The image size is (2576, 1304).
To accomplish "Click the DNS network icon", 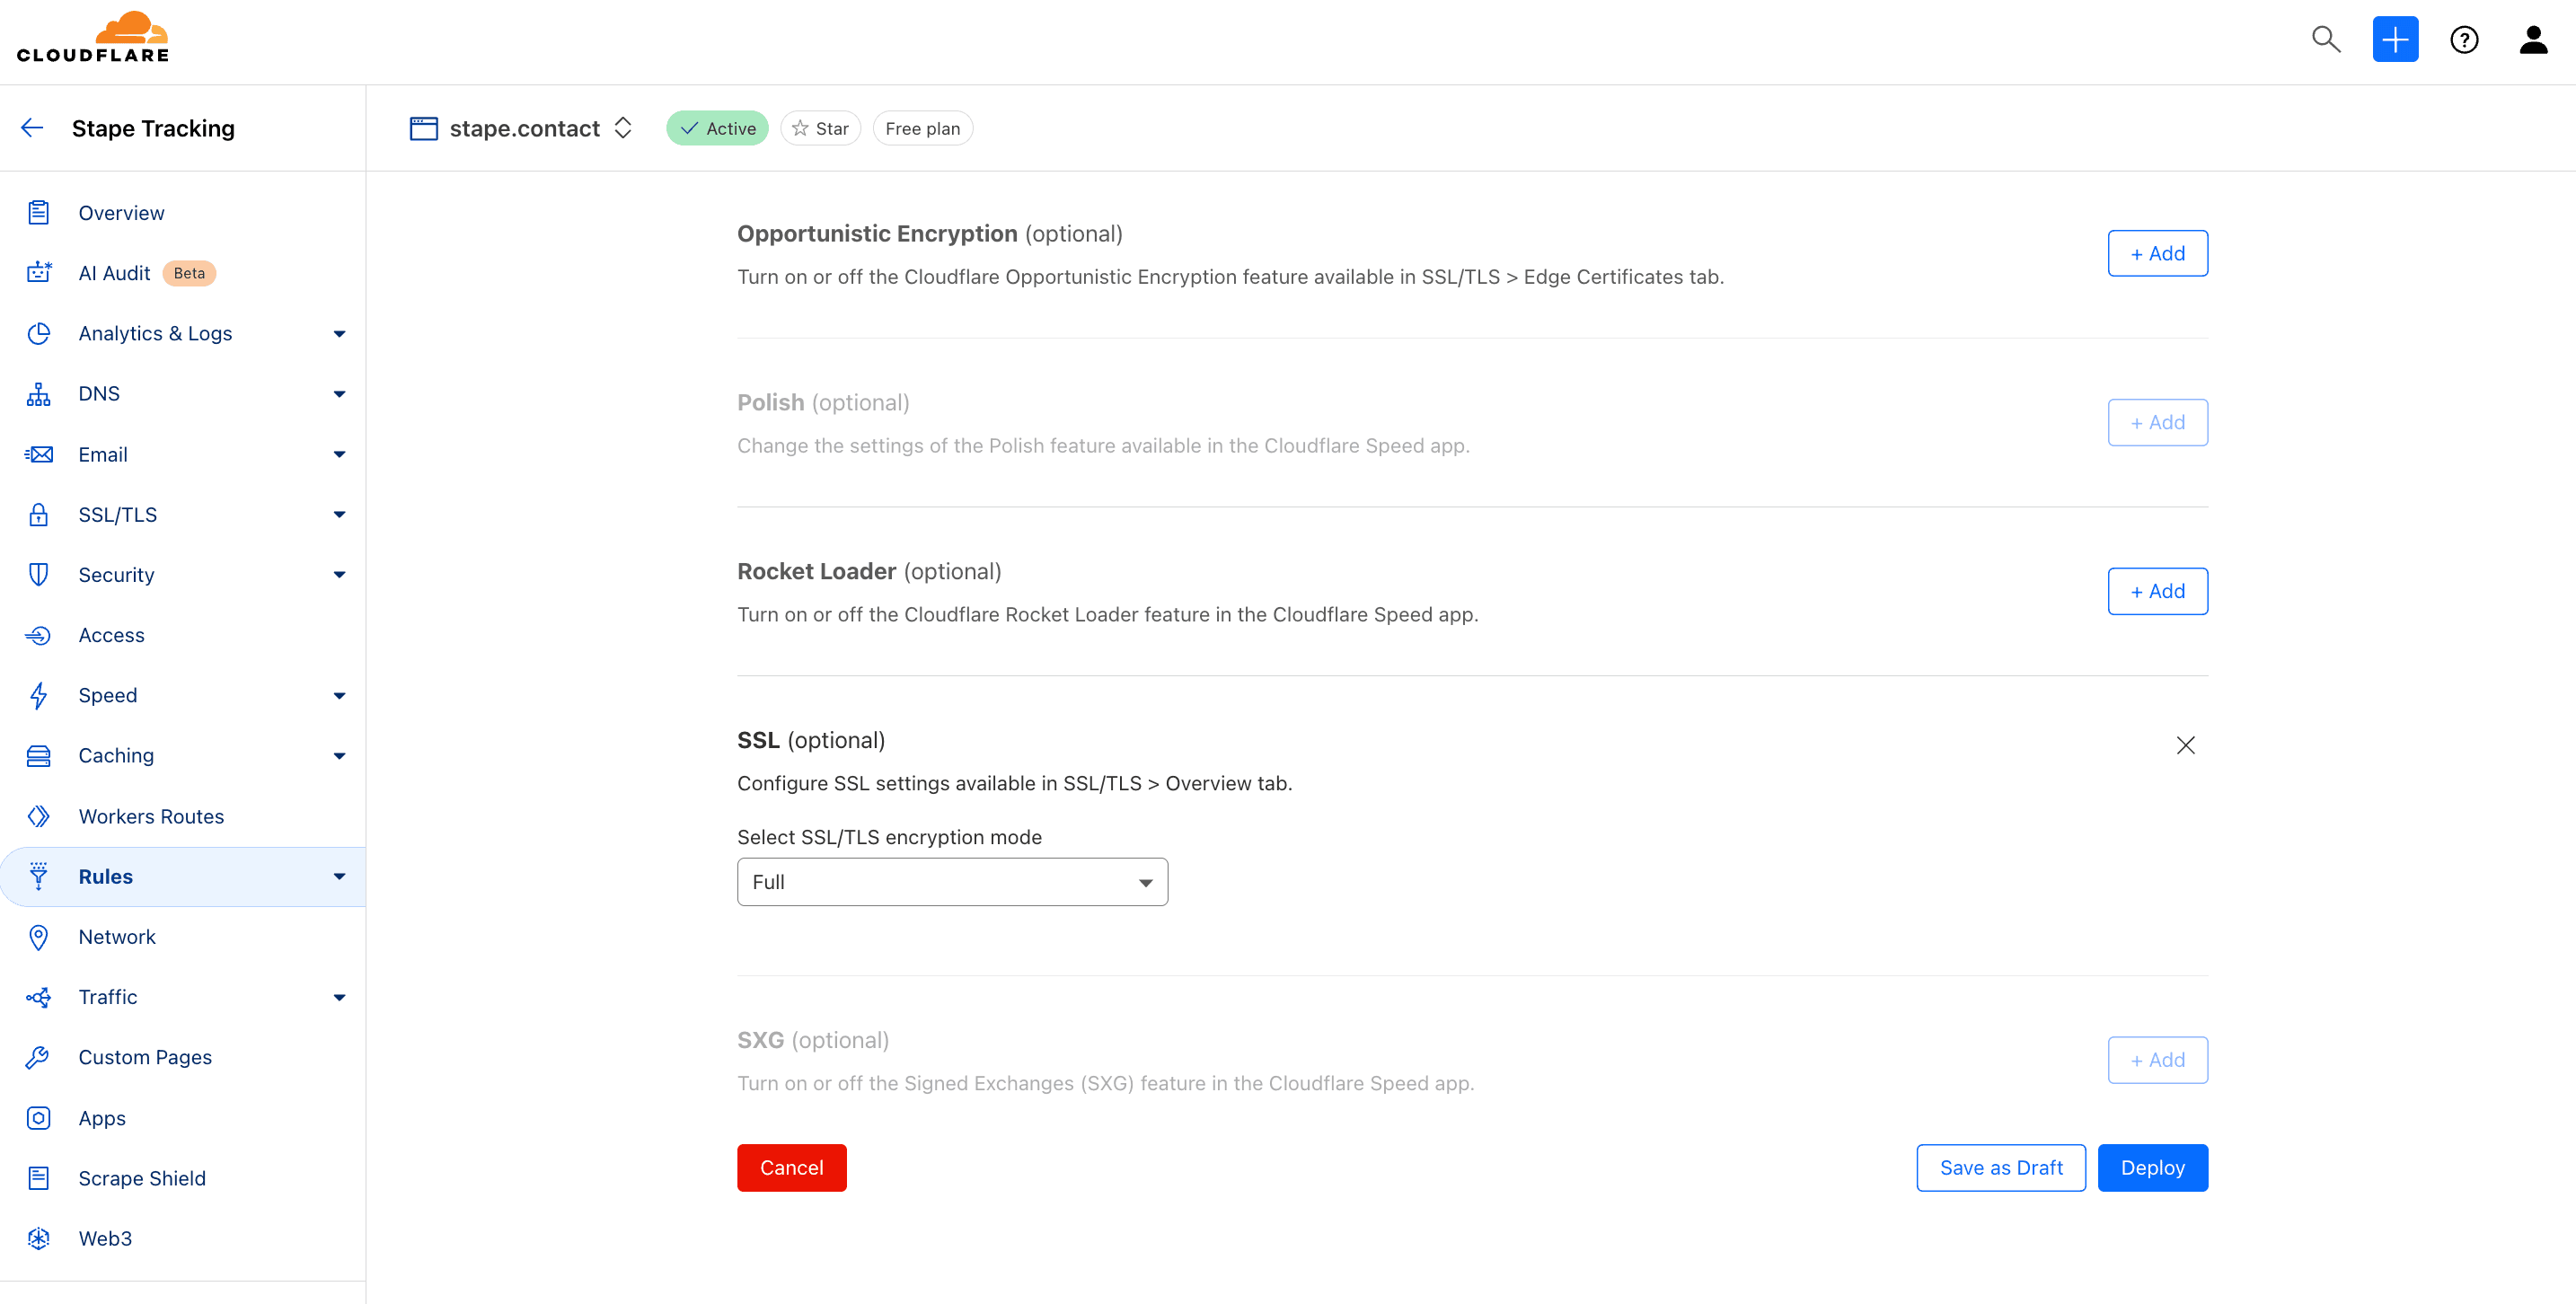I will [39, 394].
